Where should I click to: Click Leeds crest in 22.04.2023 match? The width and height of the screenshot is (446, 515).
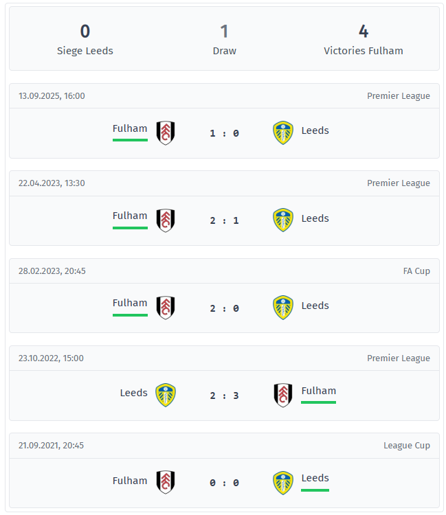pos(283,220)
